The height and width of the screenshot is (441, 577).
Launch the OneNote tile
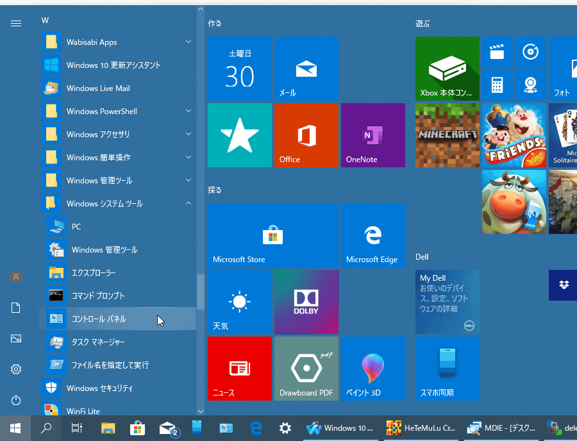point(372,135)
